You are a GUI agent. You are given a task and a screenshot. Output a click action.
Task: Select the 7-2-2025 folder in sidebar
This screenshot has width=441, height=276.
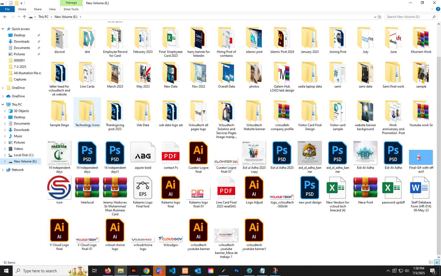[20, 67]
